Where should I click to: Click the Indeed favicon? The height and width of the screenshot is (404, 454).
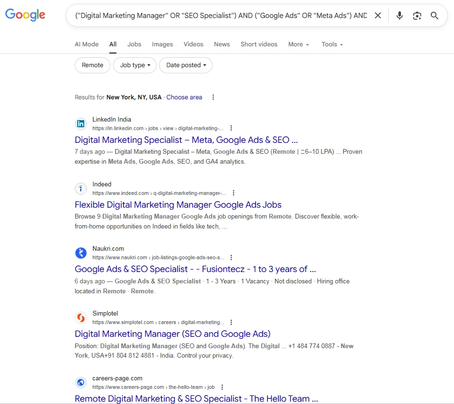click(x=80, y=188)
